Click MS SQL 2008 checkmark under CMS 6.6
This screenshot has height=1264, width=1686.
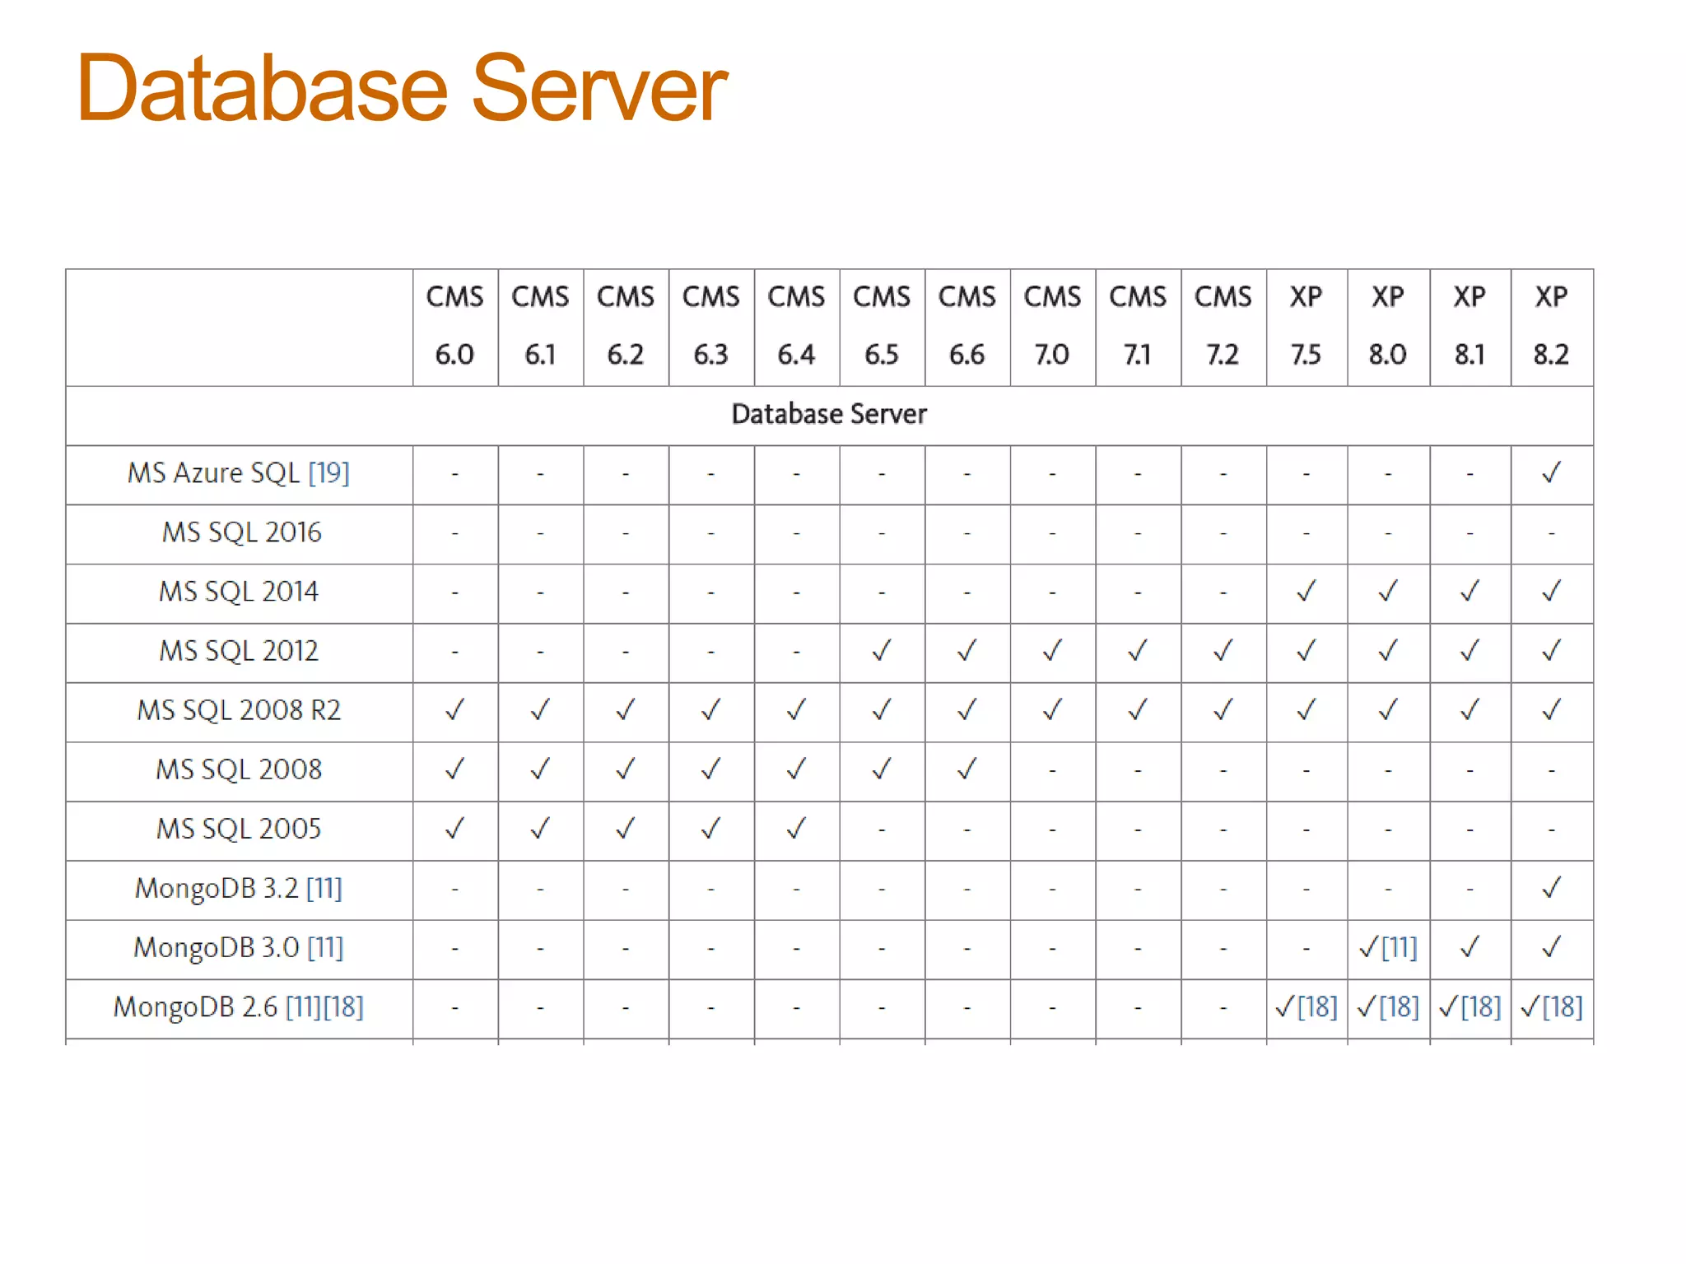pyautogui.click(x=967, y=769)
